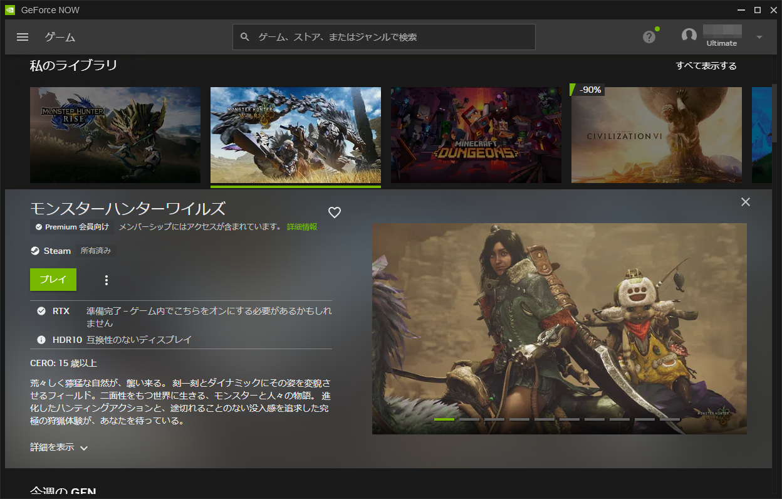Expand the Ultimate account dropdown arrow
The image size is (782, 499).
[x=758, y=37]
